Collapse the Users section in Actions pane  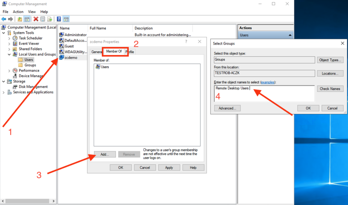[x=290, y=35]
